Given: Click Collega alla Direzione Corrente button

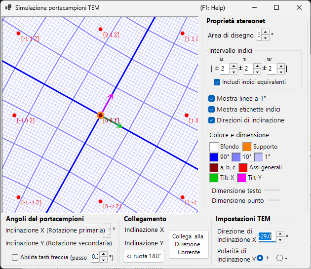Looking at the screenshot, I should pos(189,244).
